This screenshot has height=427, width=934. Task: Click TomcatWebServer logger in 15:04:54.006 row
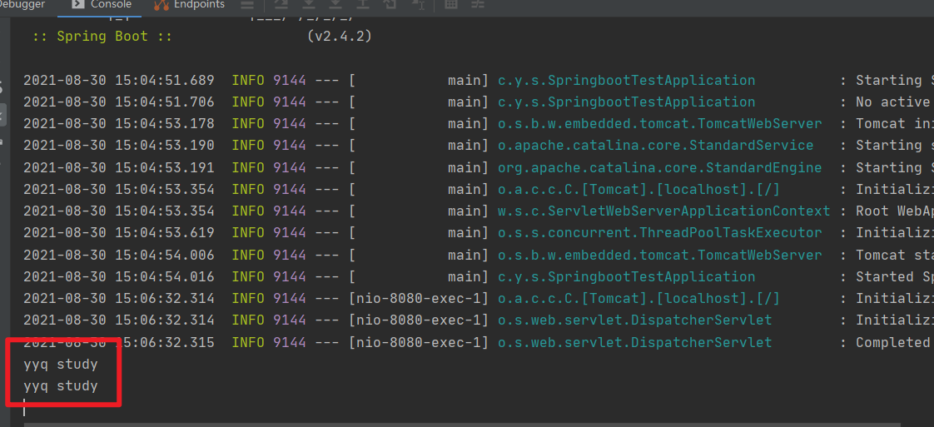pyautogui.click(x=660, y=256)
